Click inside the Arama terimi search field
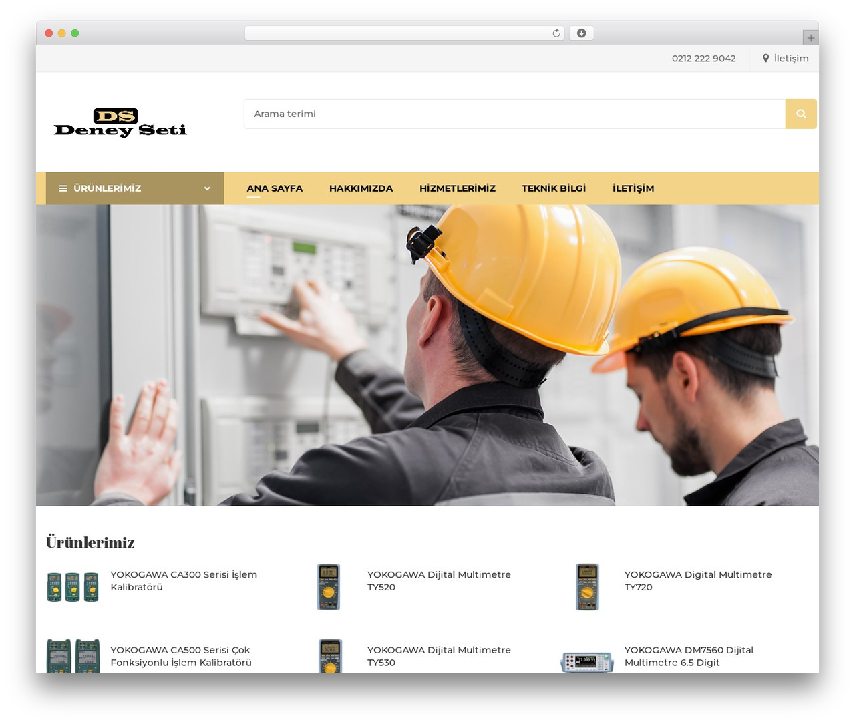Screen dimensions: 855x724 [x=514, y=114]
